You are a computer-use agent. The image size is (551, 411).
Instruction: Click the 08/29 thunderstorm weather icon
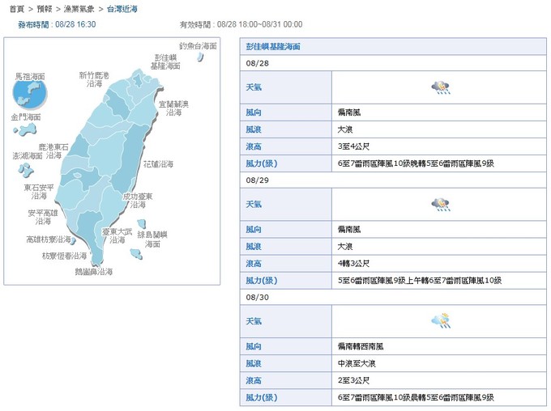pos(440,204)
